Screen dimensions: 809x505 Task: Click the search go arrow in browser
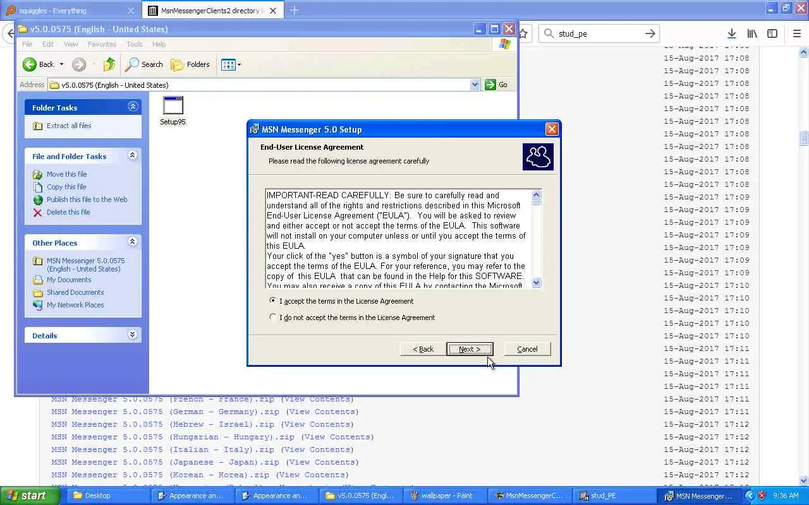coord(650,33)
